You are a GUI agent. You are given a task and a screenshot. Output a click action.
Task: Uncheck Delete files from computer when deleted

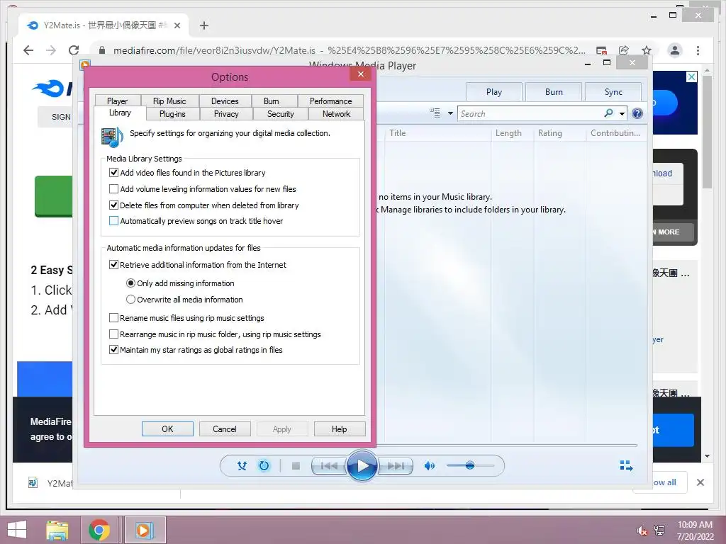114,205
